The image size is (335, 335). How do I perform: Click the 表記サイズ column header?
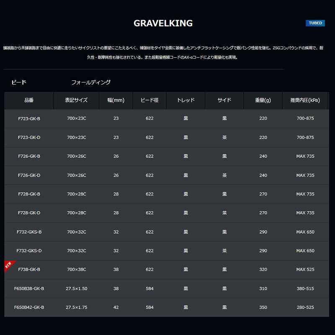point(76,100)
